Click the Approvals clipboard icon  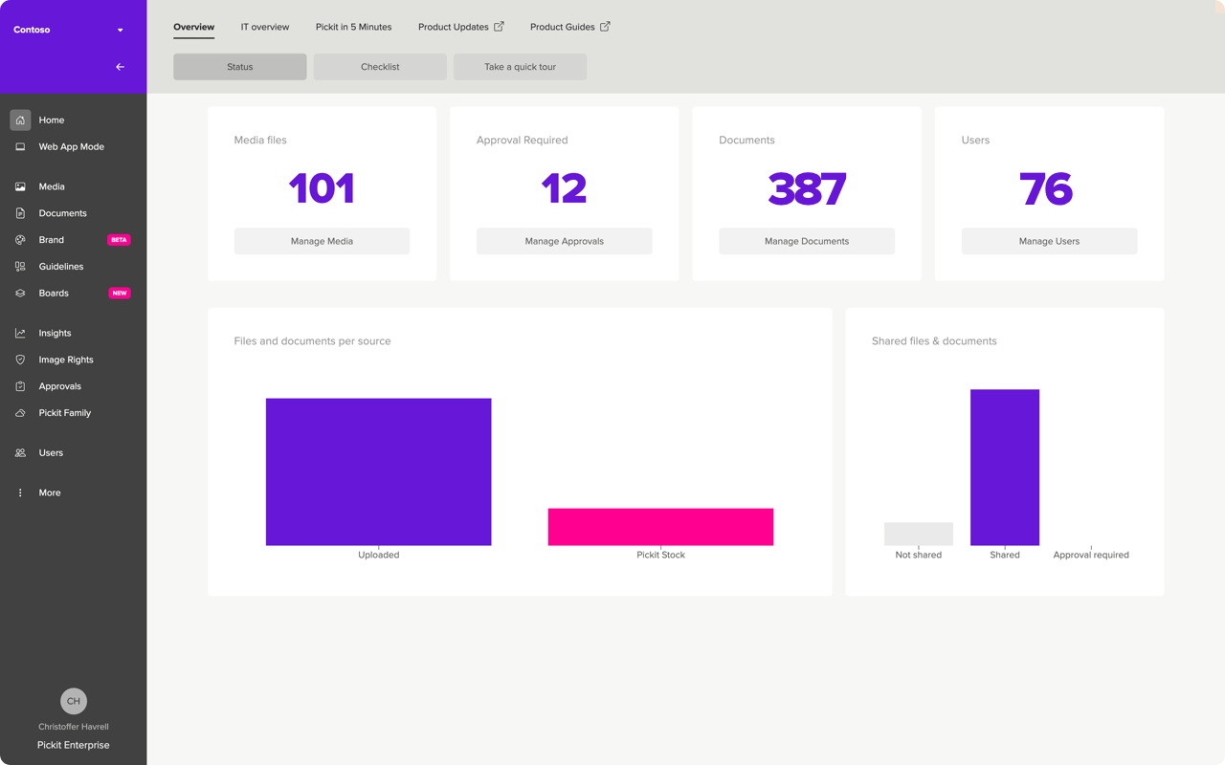[x=20, y=386]
